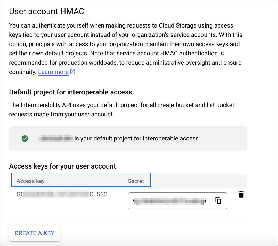Screen dimensions: 278x246
Task: Click the User account HMAC heading
Action: tap(47, 11)
